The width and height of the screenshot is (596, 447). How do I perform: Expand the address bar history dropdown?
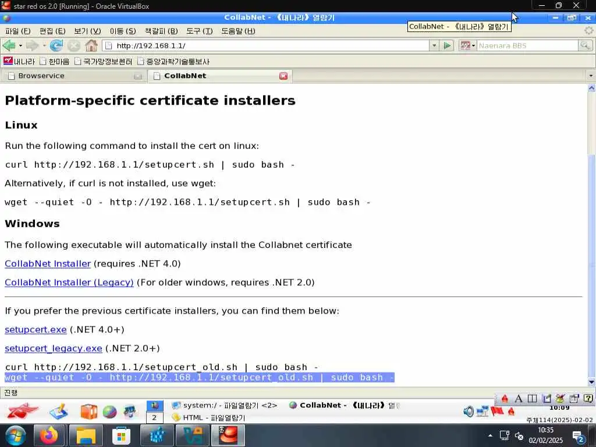pos(434,45)
